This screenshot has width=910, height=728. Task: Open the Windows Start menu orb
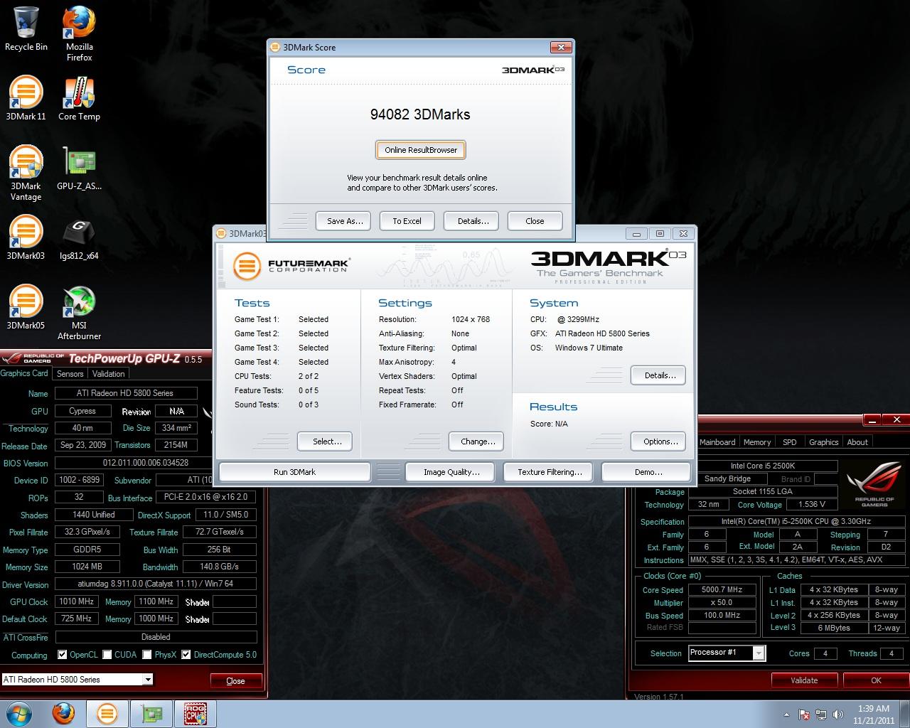(18, 713)
